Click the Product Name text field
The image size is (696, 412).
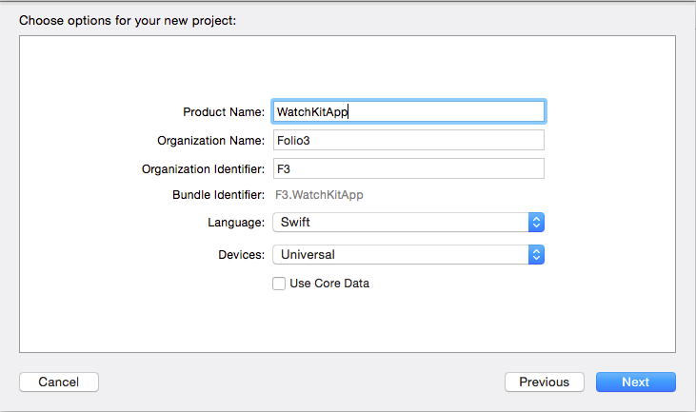point(408,111)
